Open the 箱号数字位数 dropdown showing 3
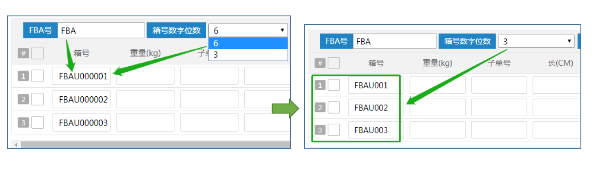 (x=536, y=41)
